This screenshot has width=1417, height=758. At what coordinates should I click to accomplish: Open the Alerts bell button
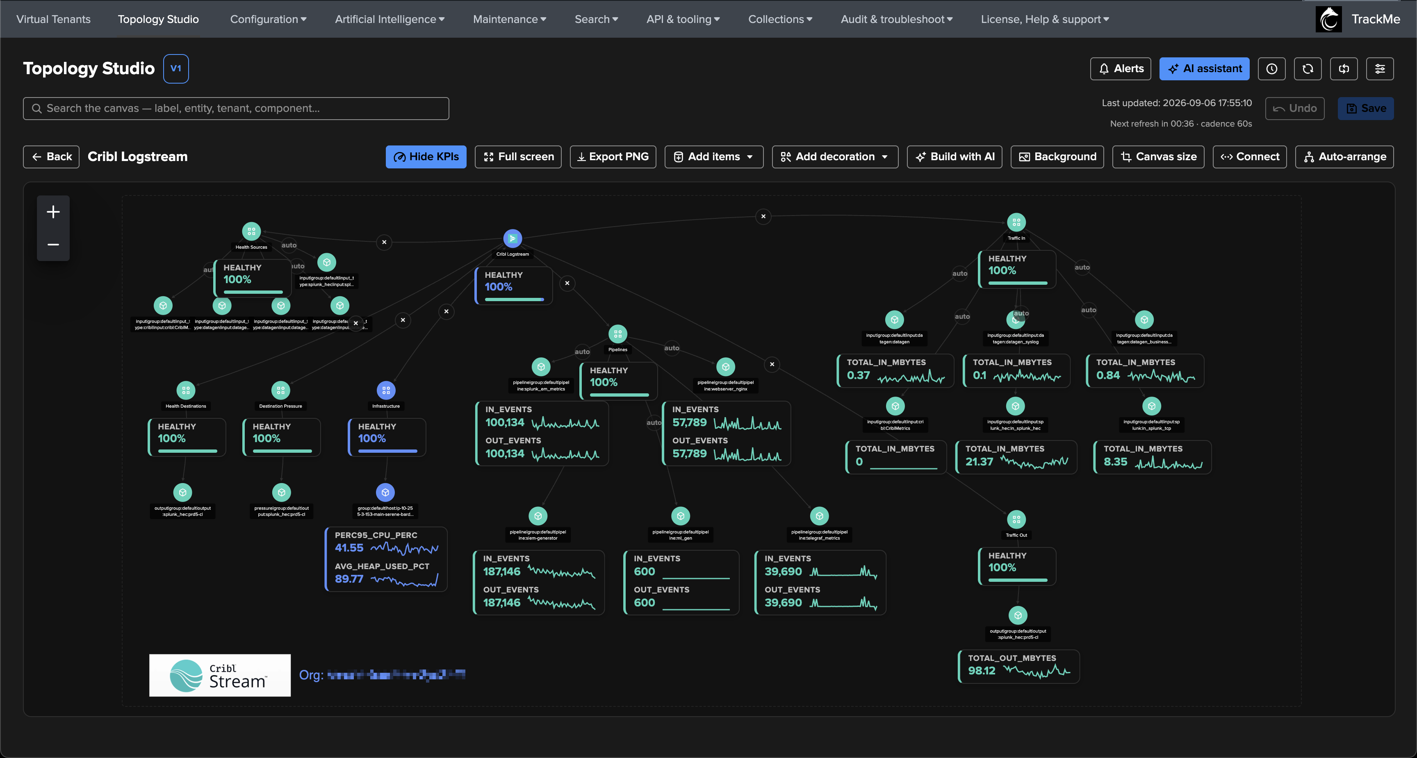1120,69
